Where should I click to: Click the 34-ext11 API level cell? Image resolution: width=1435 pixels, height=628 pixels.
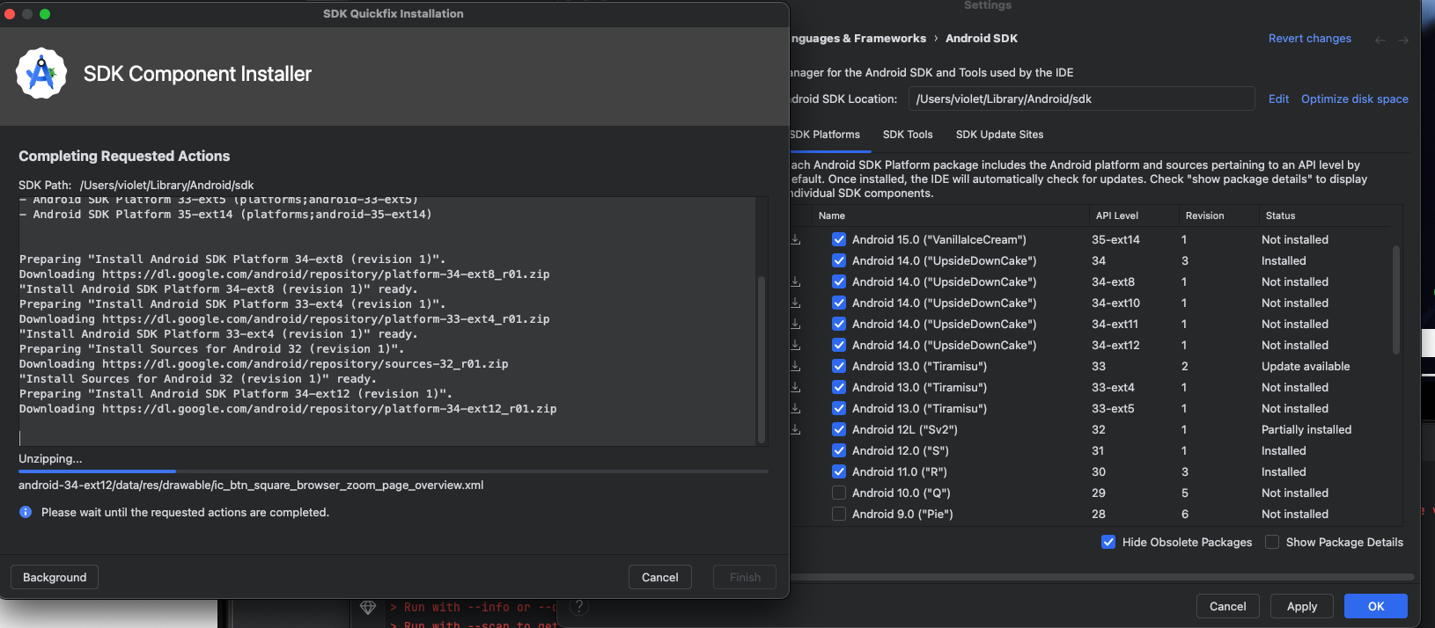tap(1115, 324)
